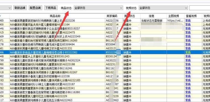Select product name ending in A6223188
Image resolution: width=210 pixels, height=102 pixels.
43,64
